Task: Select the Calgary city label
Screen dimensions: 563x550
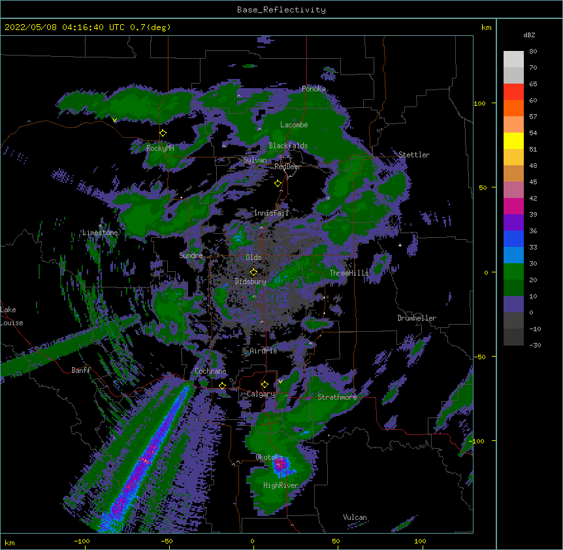Action: (x=261, y=394)
